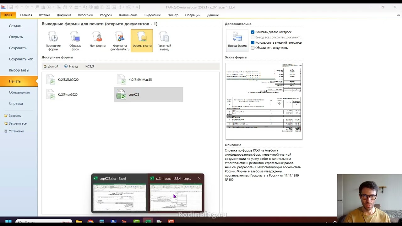Disable Использовать внешний генератор checkbox

(x=253, y=43)
